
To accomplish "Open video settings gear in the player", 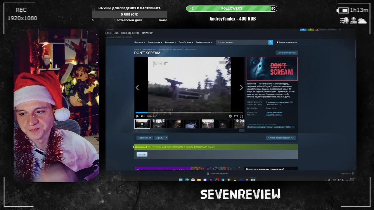I will coord(230,116).
